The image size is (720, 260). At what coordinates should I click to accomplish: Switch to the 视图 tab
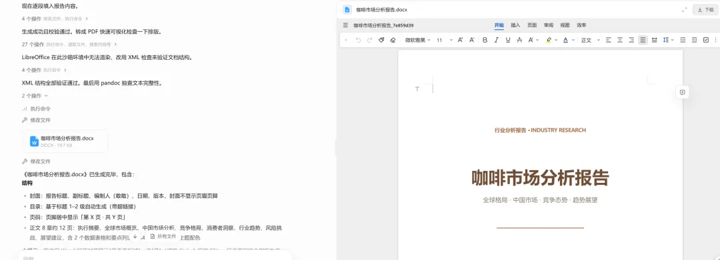coord(565,25)
